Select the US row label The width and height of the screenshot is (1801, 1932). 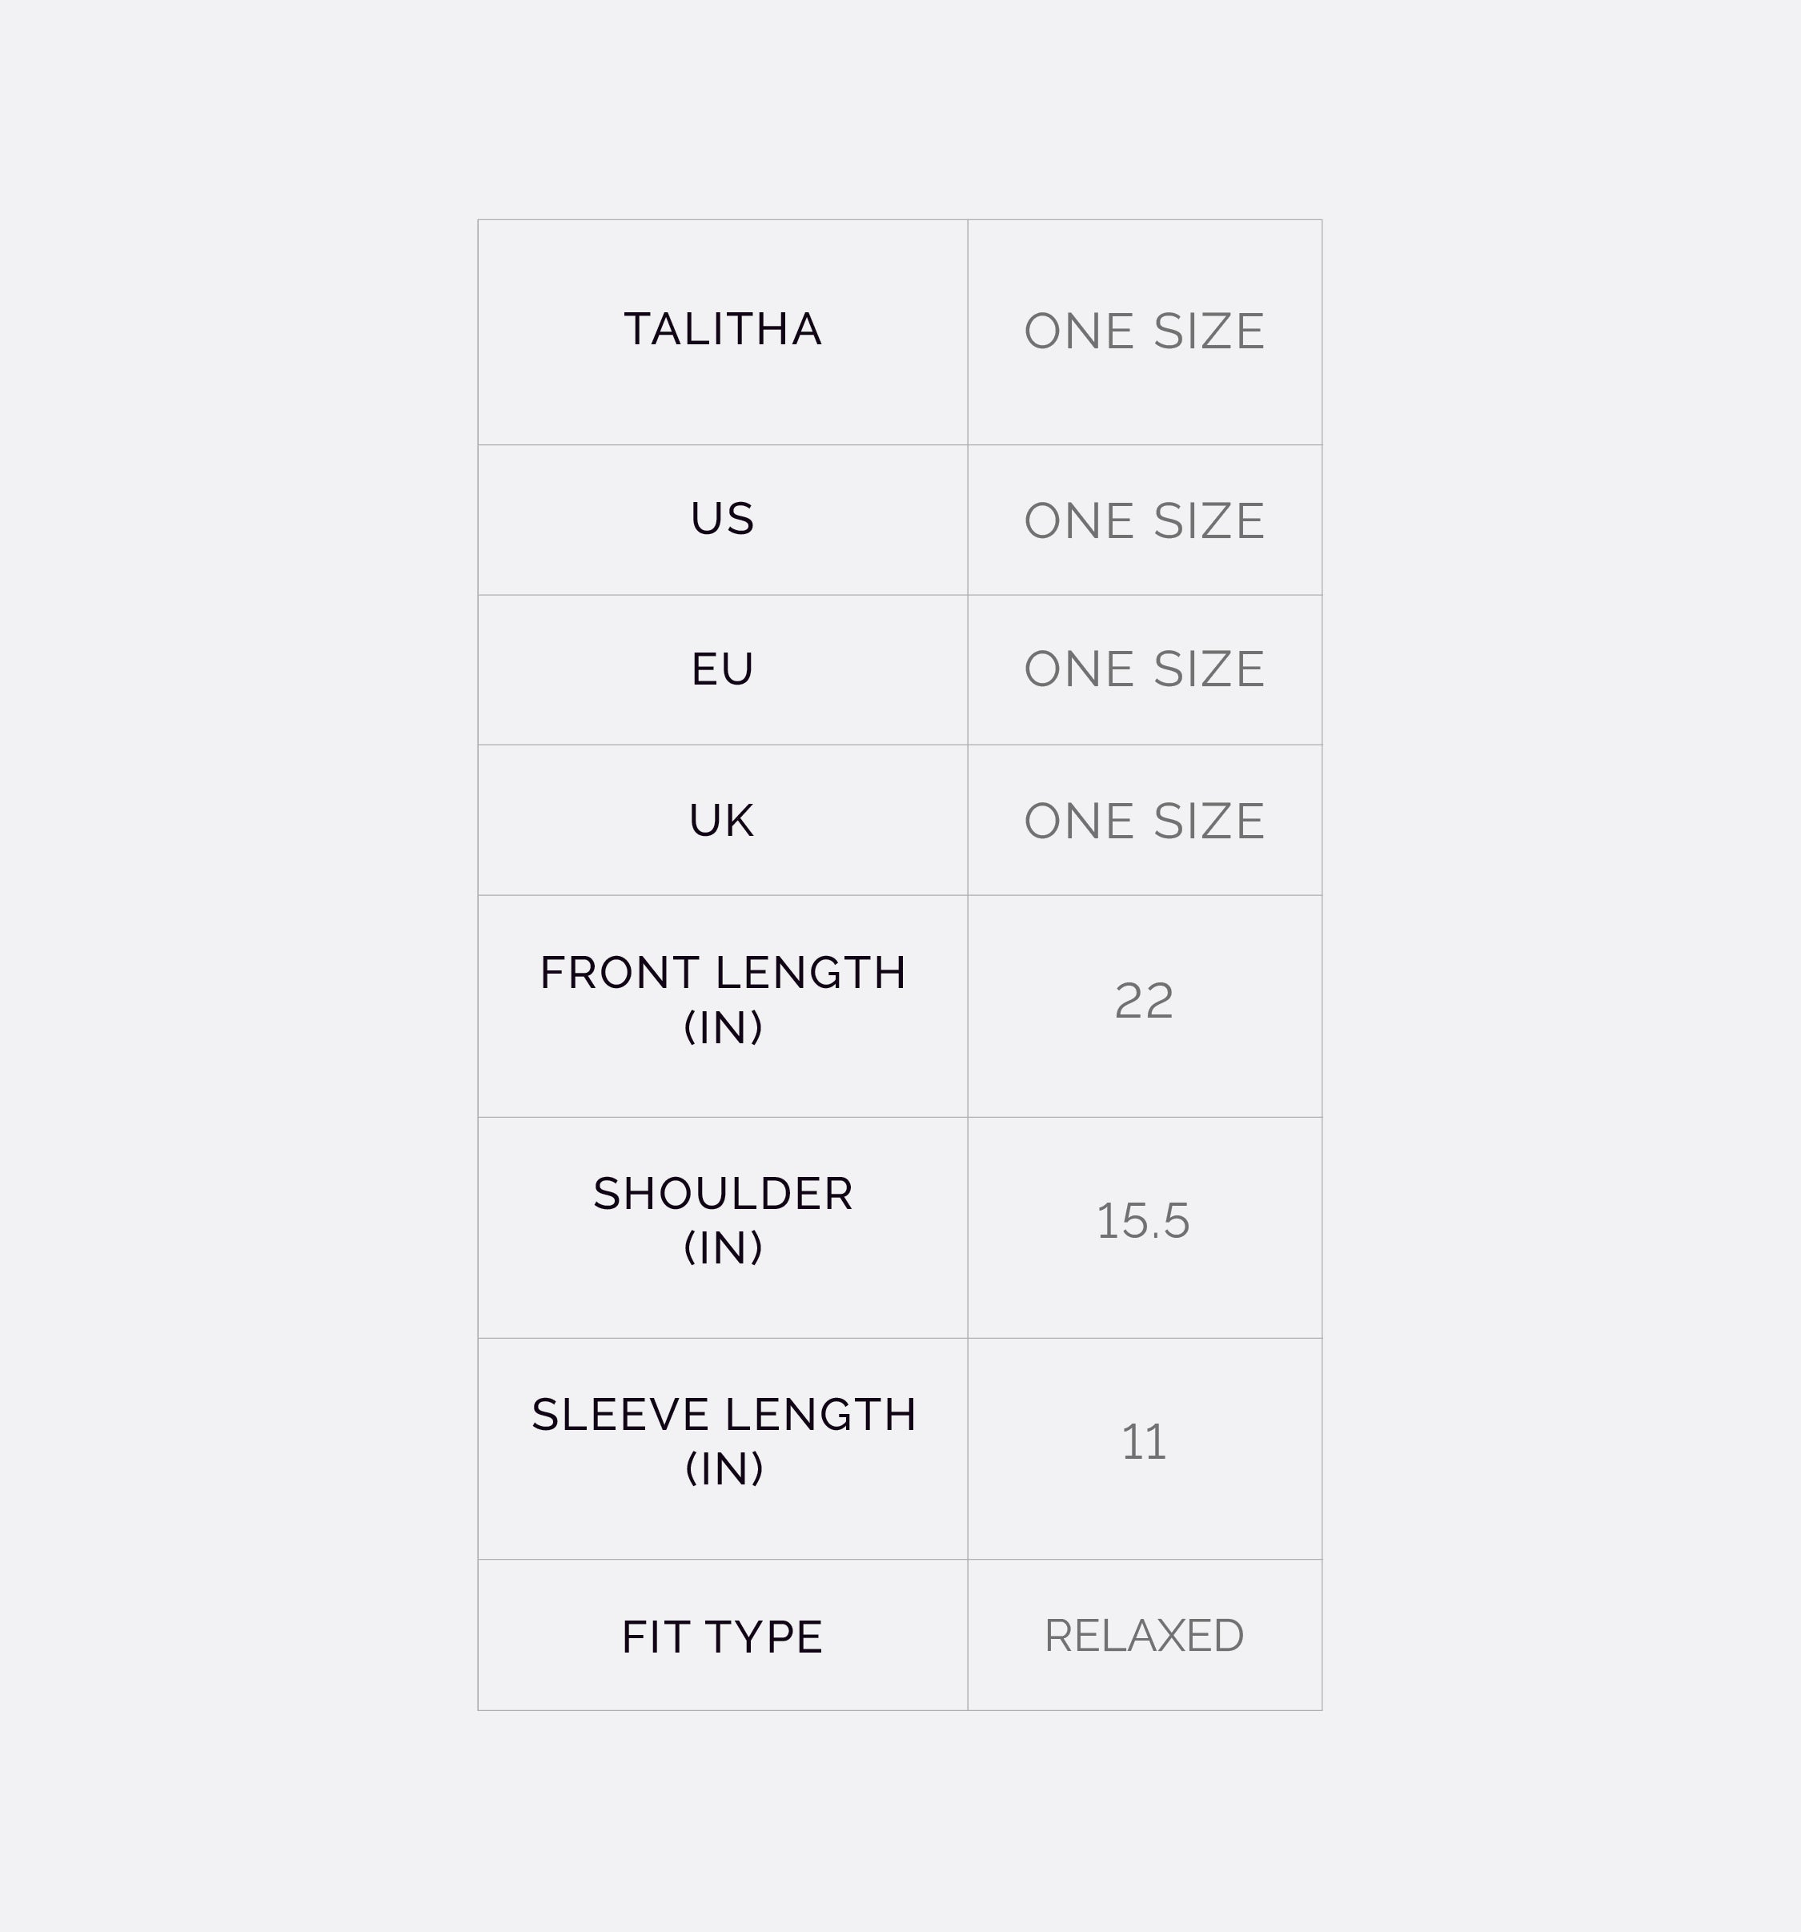[x=723, y=519]
